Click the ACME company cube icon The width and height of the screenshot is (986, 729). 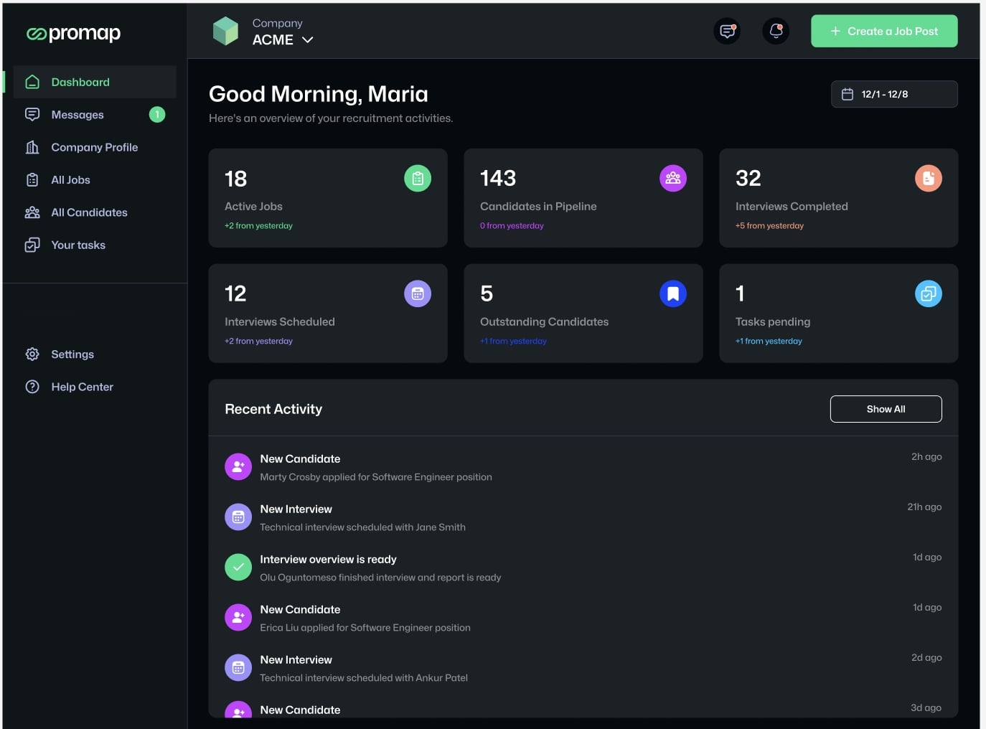[225, 31]
